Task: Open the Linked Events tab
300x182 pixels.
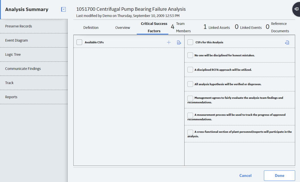Action: [x=248, y=27]
